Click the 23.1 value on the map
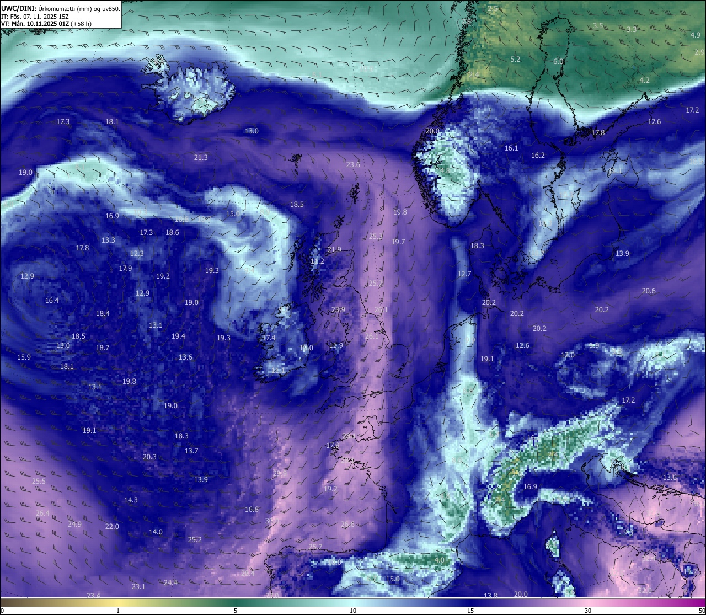This screenshot has width=706, height=615. point(138,586)
